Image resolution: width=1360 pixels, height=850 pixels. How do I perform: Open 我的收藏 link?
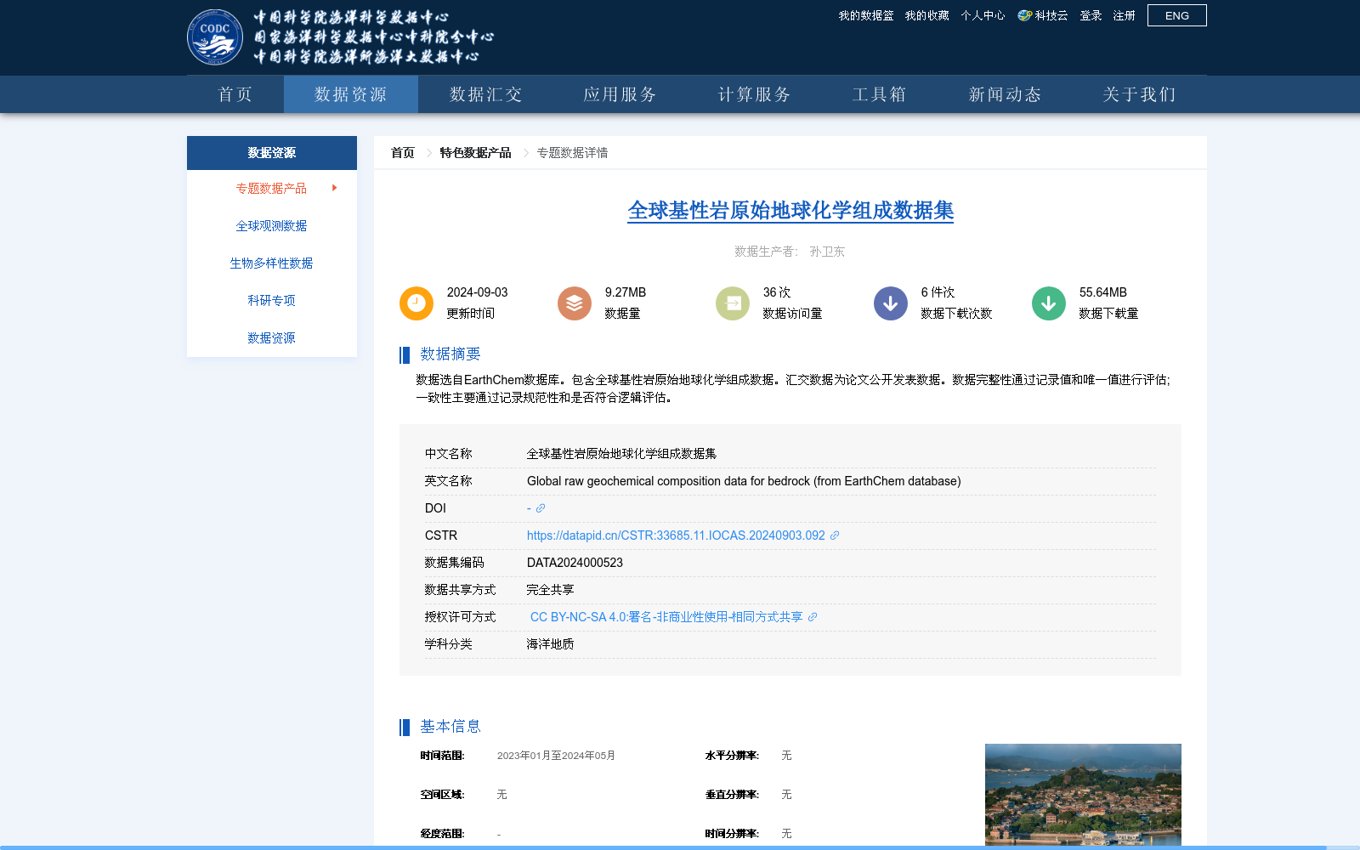point(927,15)
